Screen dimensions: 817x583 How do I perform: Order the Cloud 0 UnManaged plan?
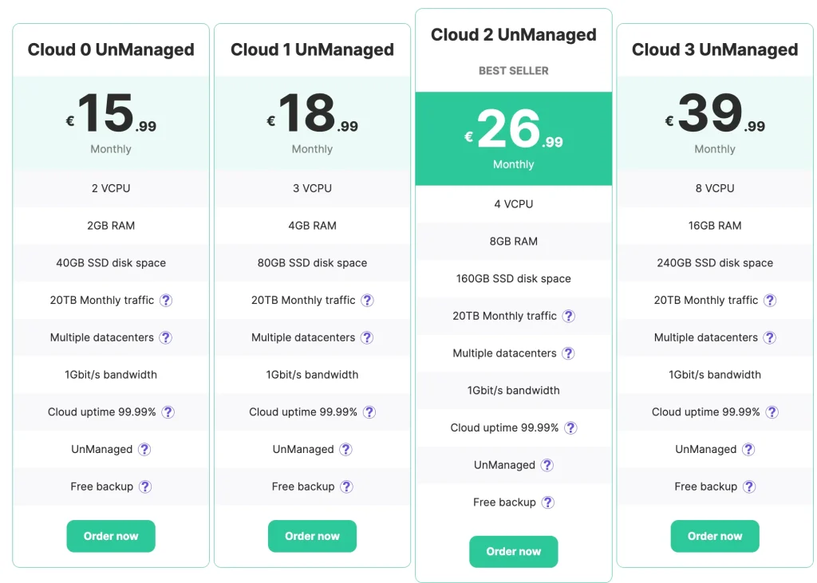[110, 536]
